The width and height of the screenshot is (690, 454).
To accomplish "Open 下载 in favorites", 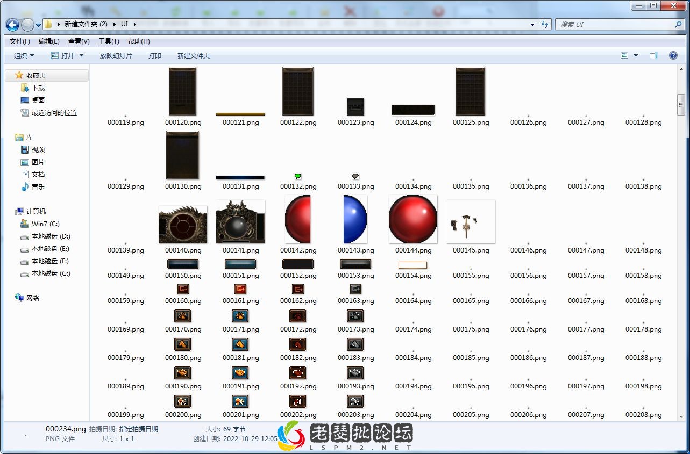I will 38,88.
